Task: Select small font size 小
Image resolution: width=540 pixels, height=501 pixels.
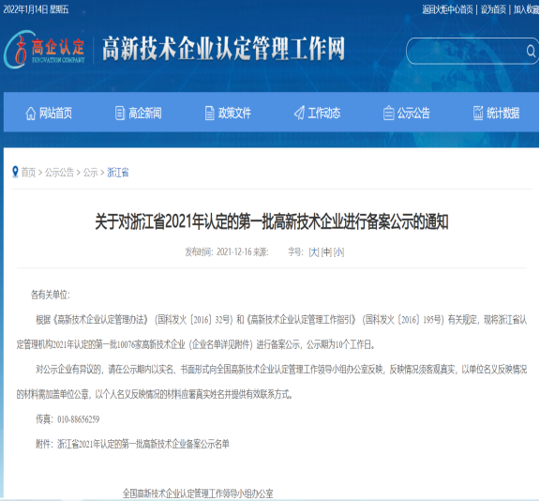Action: click(x=338, y=252)
